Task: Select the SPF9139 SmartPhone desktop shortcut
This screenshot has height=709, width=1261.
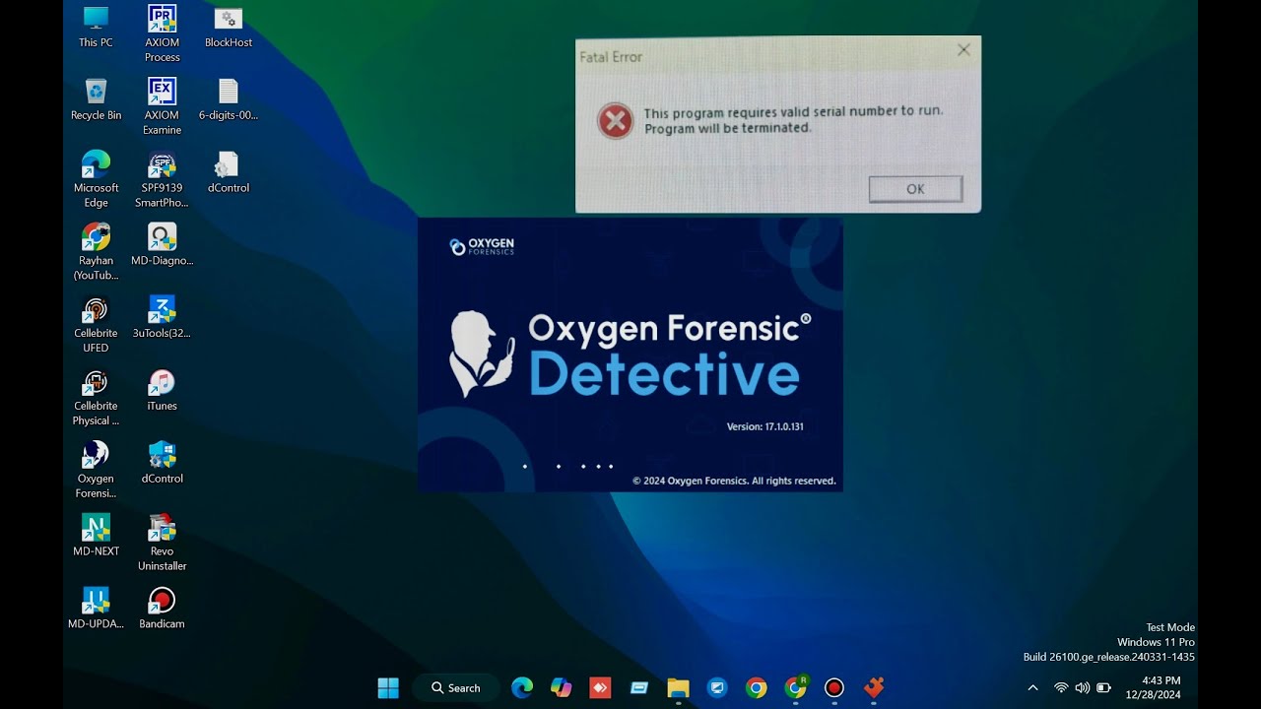Action: tap(162, 179)
